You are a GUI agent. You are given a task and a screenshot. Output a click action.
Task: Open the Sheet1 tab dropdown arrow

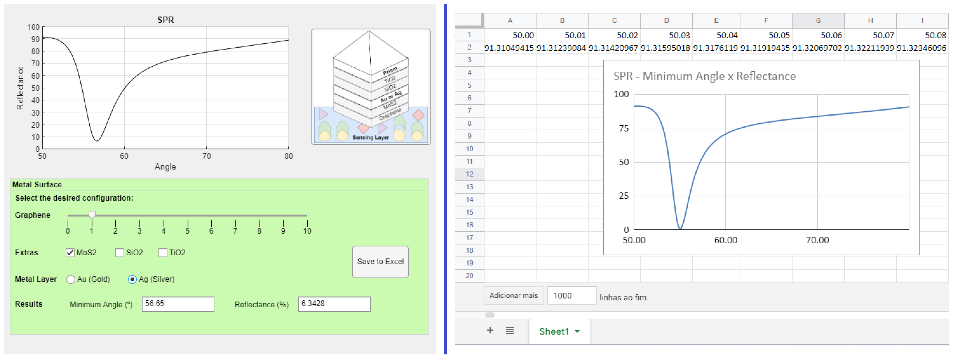point(577,331)
